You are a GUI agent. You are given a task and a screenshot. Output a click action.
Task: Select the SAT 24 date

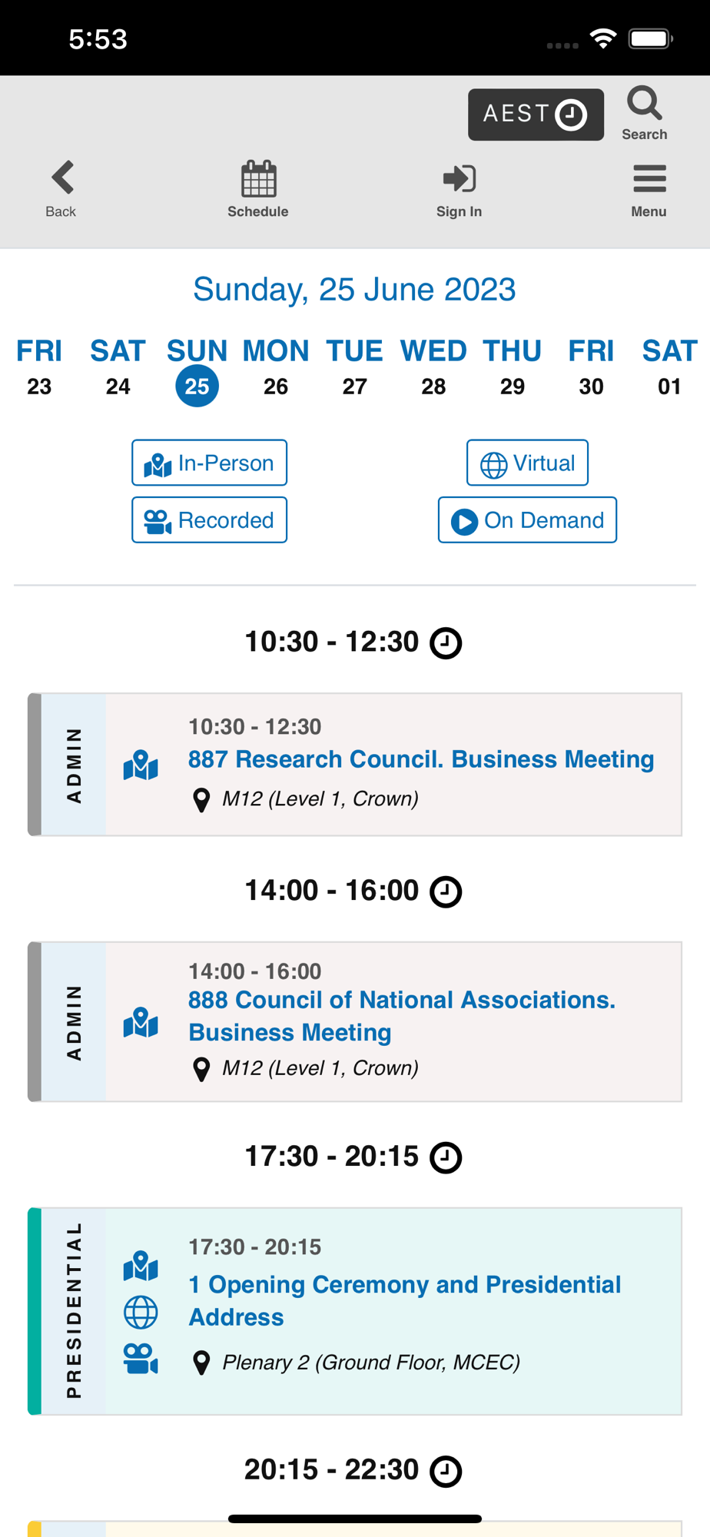click(118, 367)
